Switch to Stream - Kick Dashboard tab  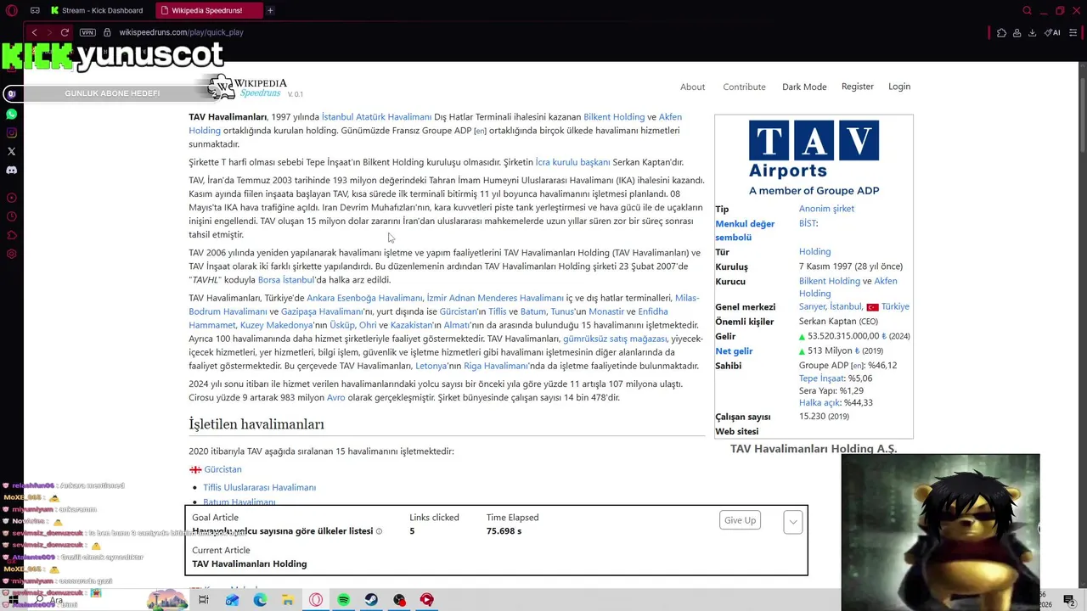coord(97,10)
